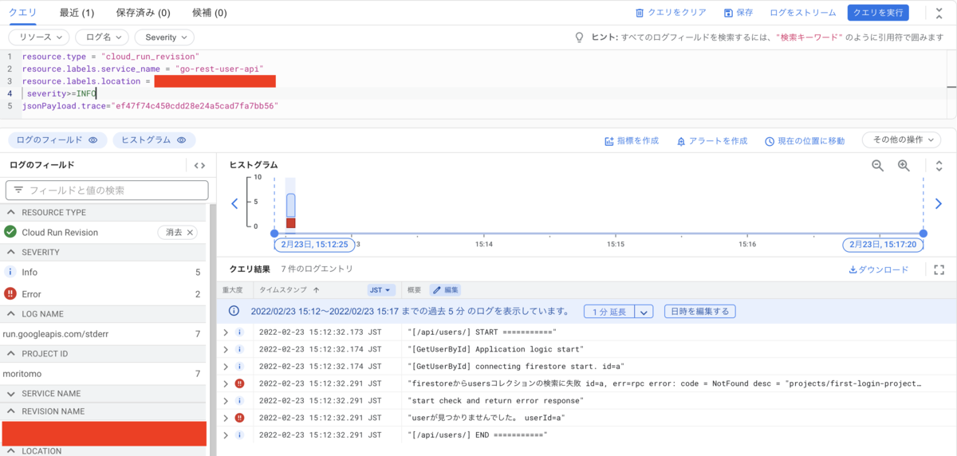Collapse the REVISION NAME section

pos(11,411)
